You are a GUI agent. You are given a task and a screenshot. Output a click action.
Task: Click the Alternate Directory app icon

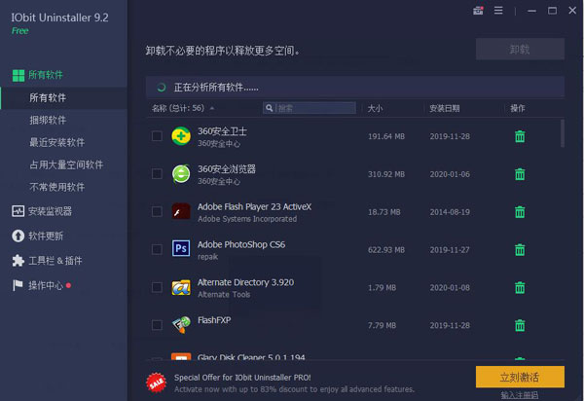(181, 287)
